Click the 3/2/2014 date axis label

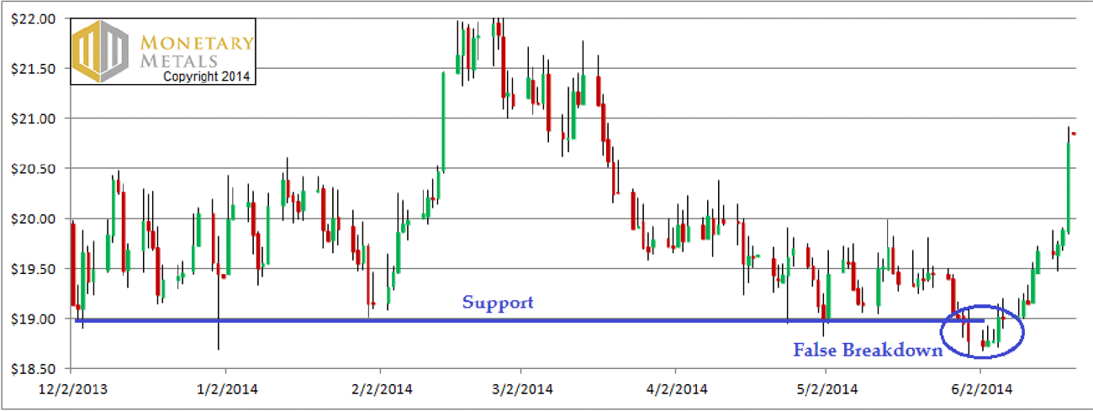[520, 390]
